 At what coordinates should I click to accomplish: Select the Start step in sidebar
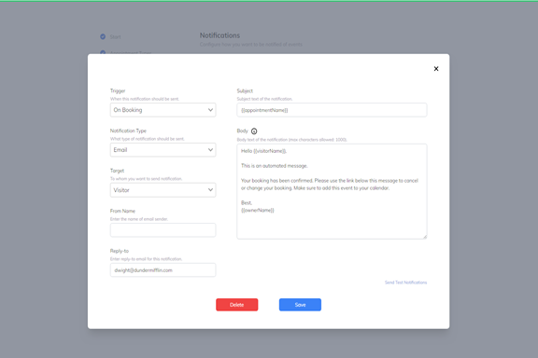(x=115, y=37)
